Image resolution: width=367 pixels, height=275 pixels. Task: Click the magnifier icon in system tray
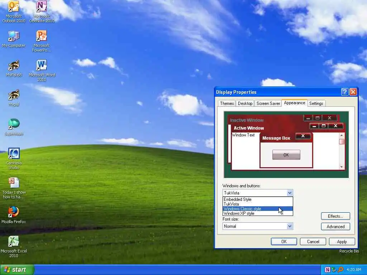pyautogui.click(x=340, y=270)
